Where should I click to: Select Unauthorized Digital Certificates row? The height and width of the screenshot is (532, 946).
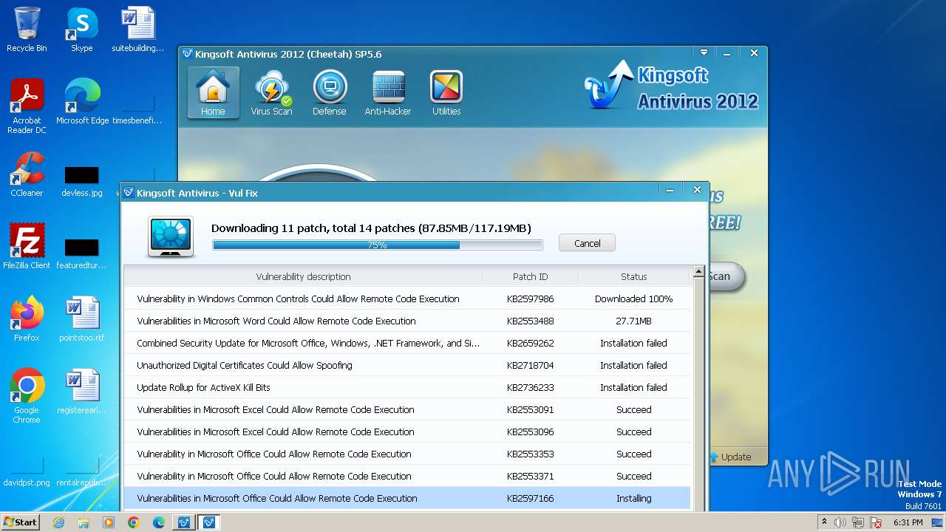point(407,365)
